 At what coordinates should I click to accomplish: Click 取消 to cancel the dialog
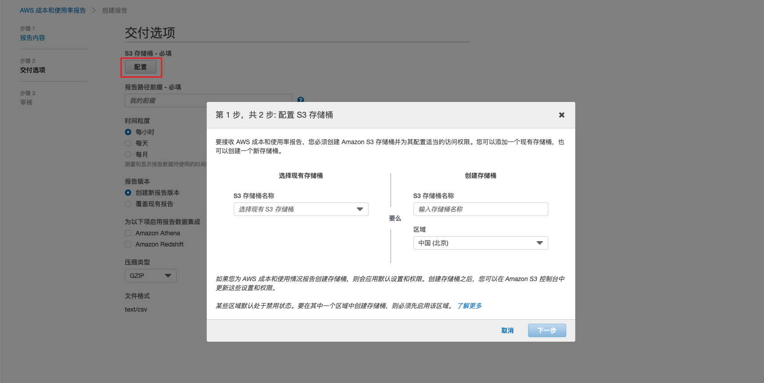[x=507, y=330]
